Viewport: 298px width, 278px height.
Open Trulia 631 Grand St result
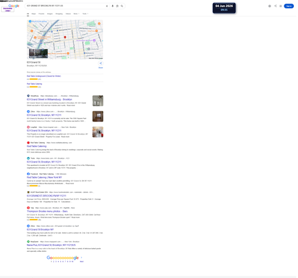(44, 162)
